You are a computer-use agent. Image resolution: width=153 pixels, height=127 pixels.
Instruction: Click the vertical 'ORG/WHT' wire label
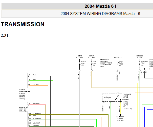coord(103,109)
